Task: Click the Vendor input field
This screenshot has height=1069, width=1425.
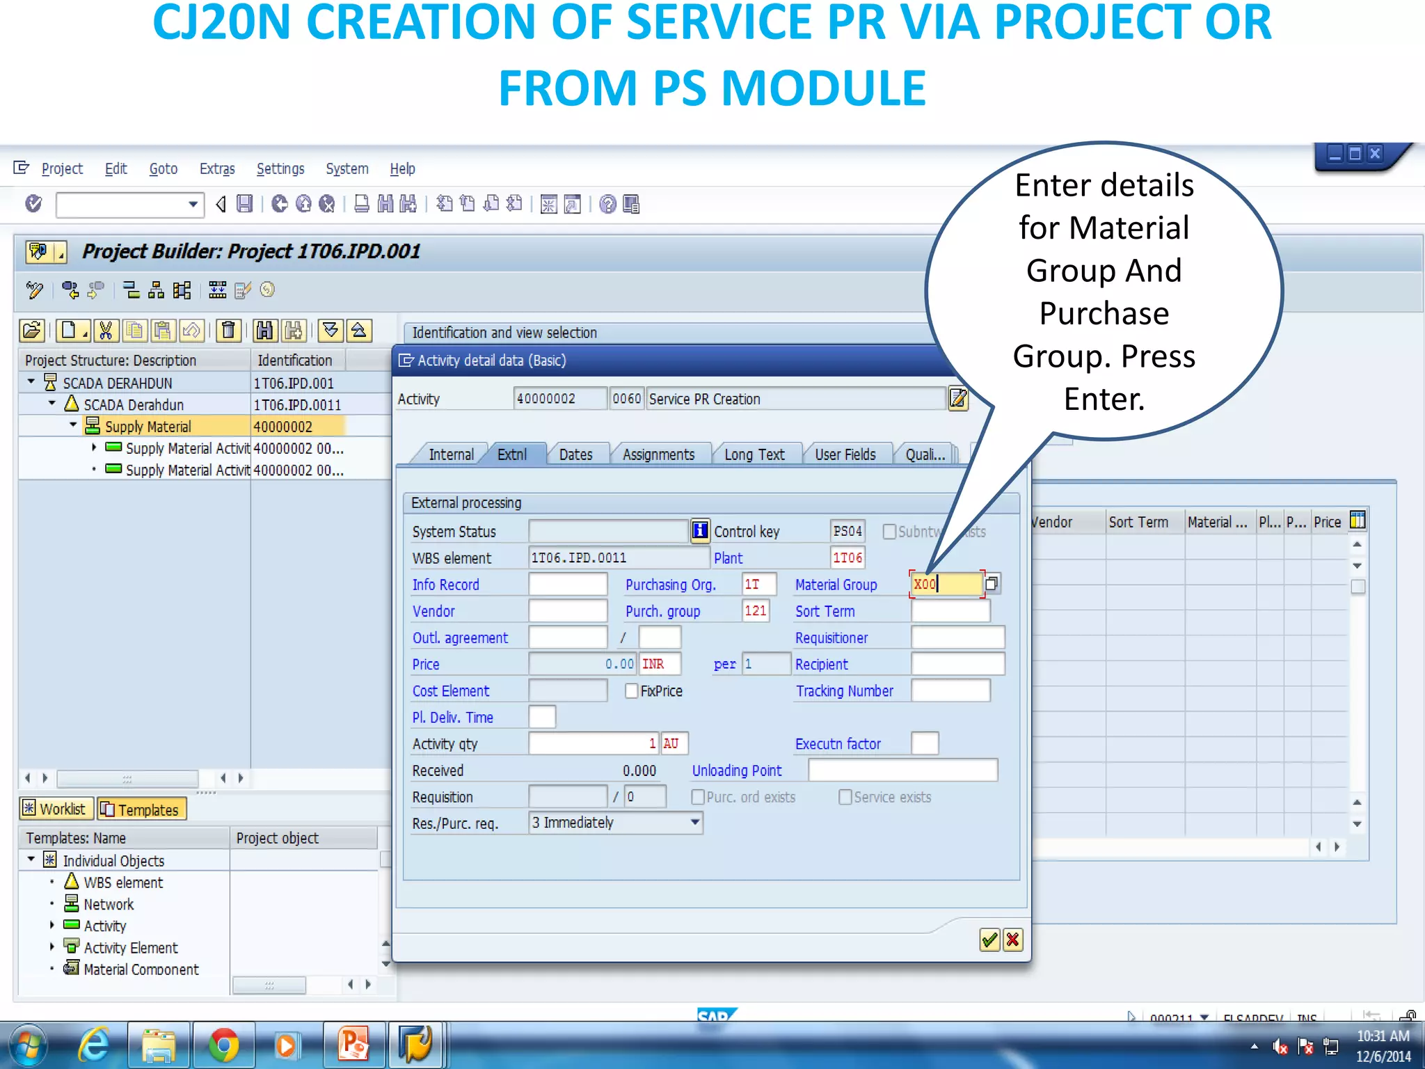Action: point(568,611)
